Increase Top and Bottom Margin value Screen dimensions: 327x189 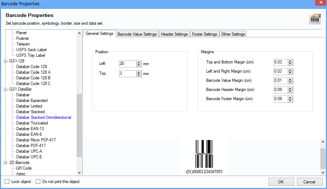(290, 61)
